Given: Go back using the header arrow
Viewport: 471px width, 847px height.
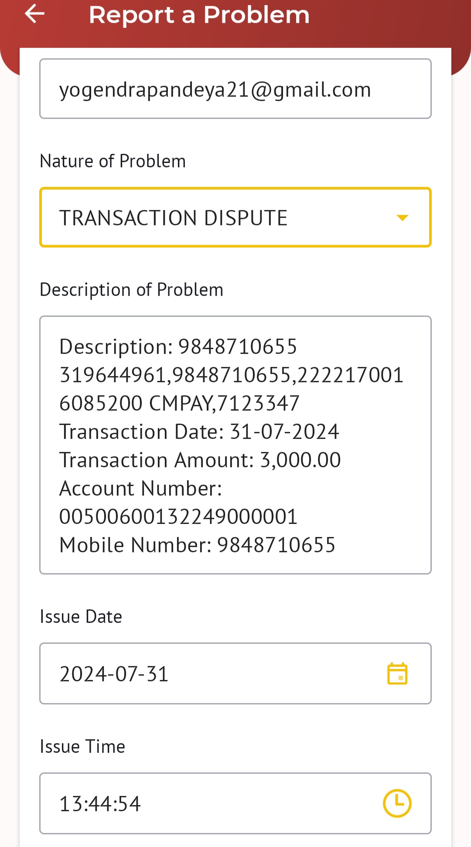Looking at the screenshot, I should click(x=35, y=14).
